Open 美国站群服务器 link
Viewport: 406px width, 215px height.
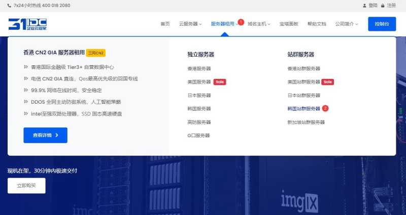pos(303,82)
